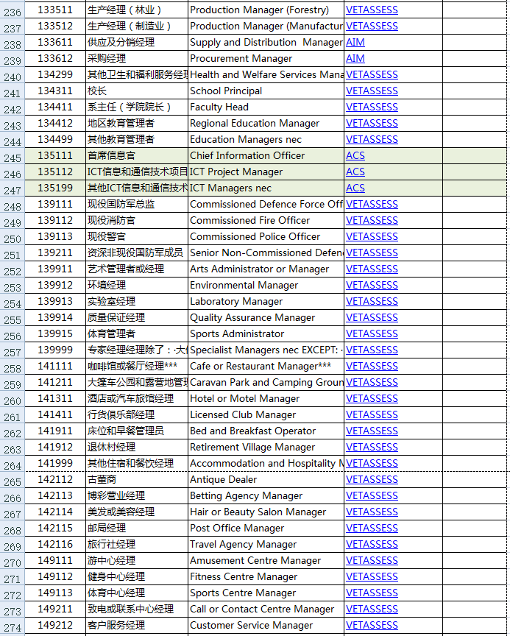Open the ACS link for ICT Managers nec
Screen dimensions: 510x636
pos(355,188)
